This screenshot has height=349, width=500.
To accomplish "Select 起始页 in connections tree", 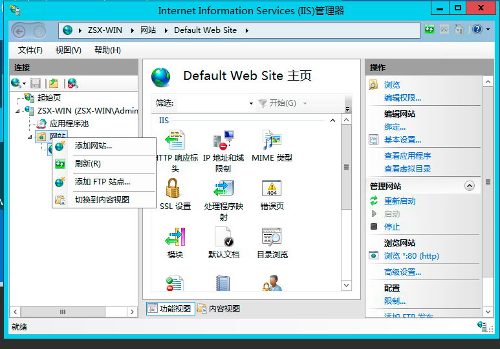I will tap(49, 97).
